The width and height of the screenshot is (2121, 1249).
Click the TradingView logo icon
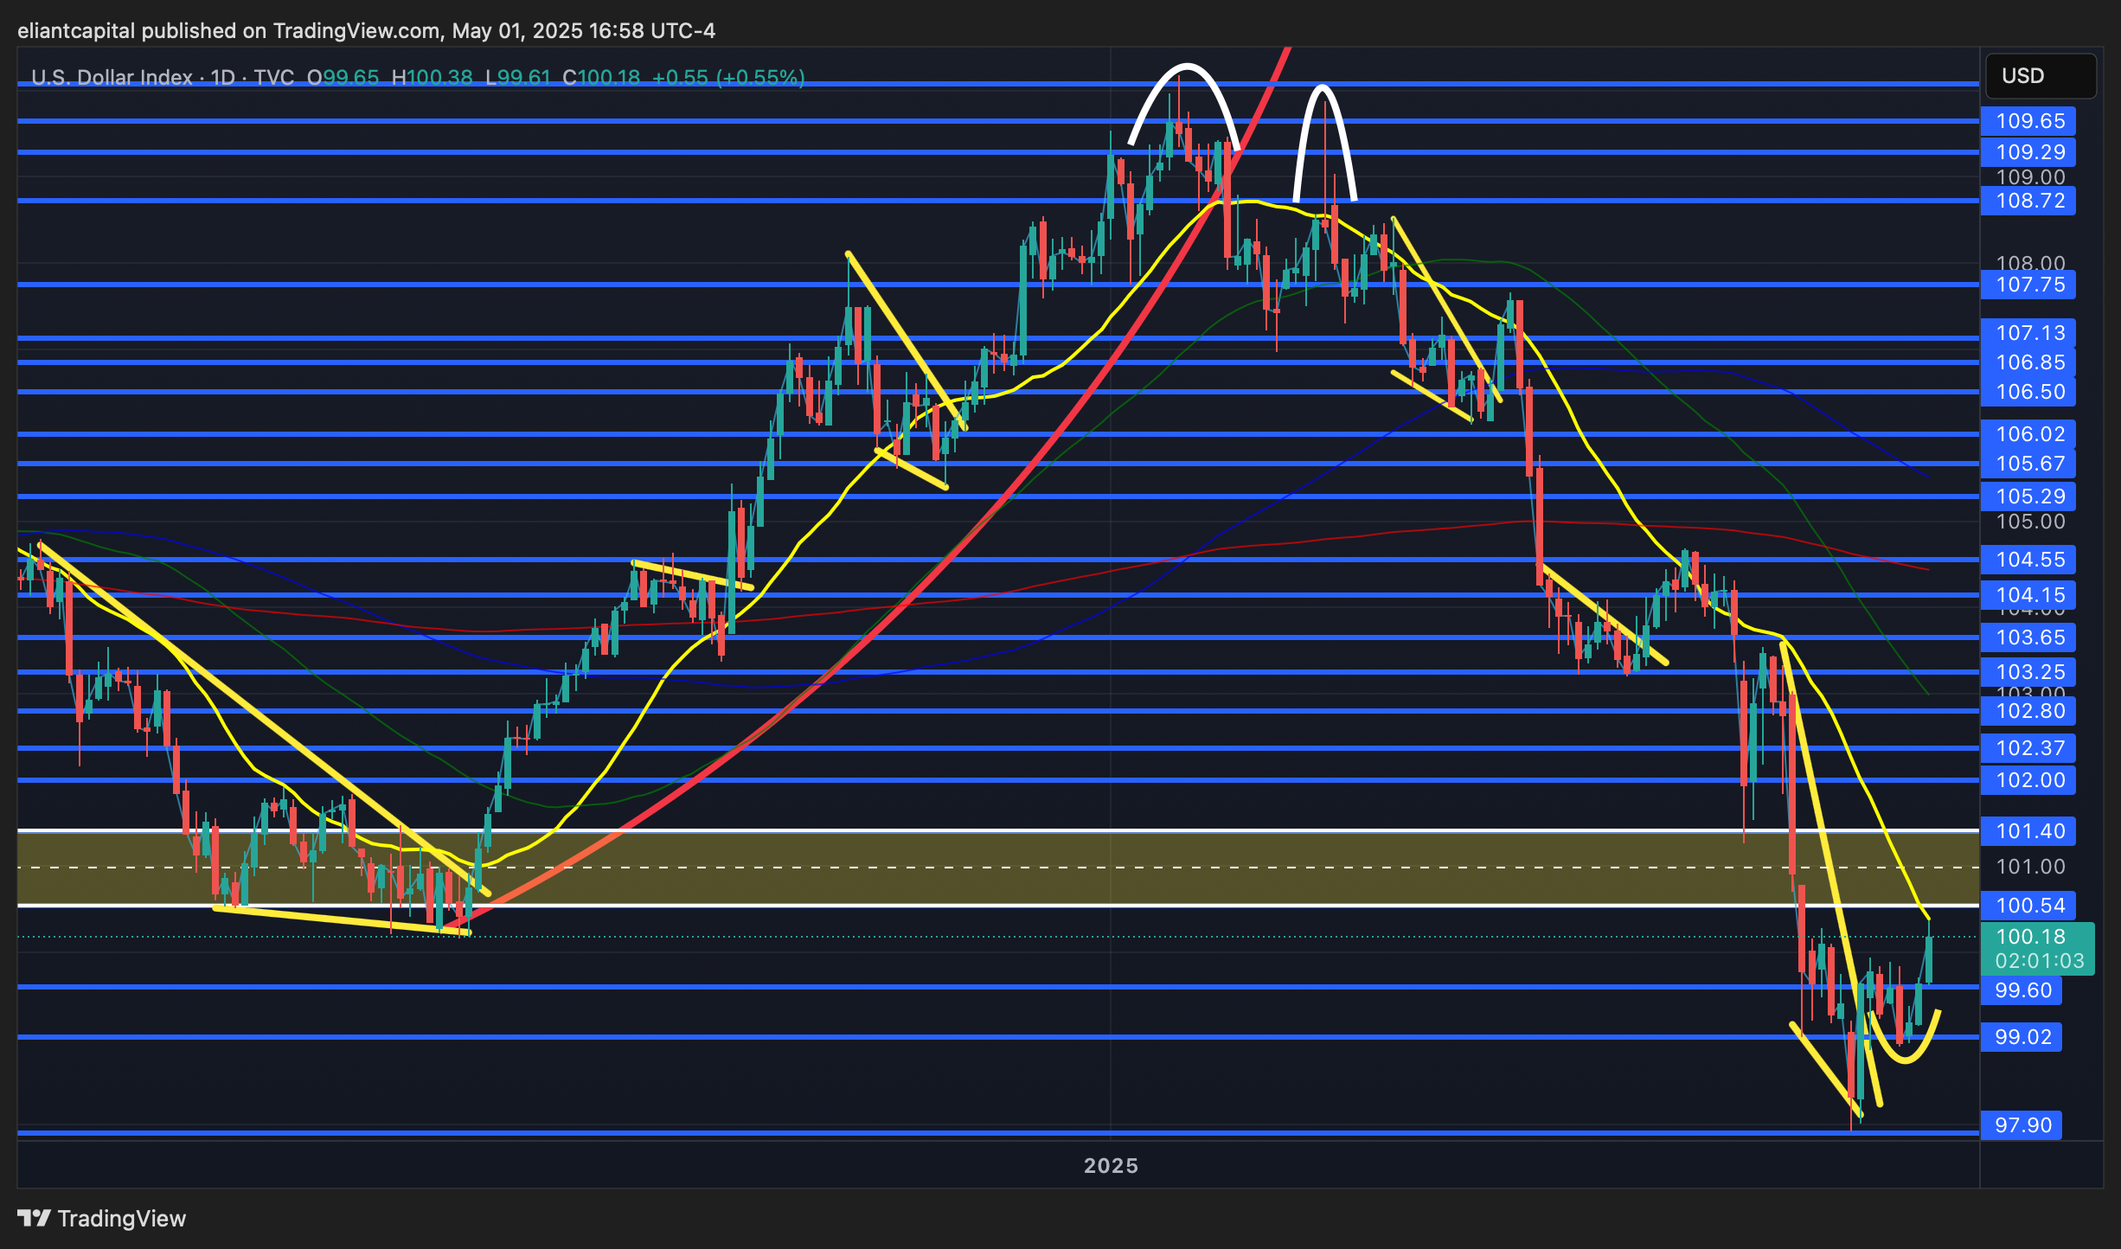coord(35,1219)
